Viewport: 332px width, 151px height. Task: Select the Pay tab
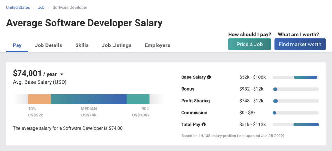click(17, 45)
